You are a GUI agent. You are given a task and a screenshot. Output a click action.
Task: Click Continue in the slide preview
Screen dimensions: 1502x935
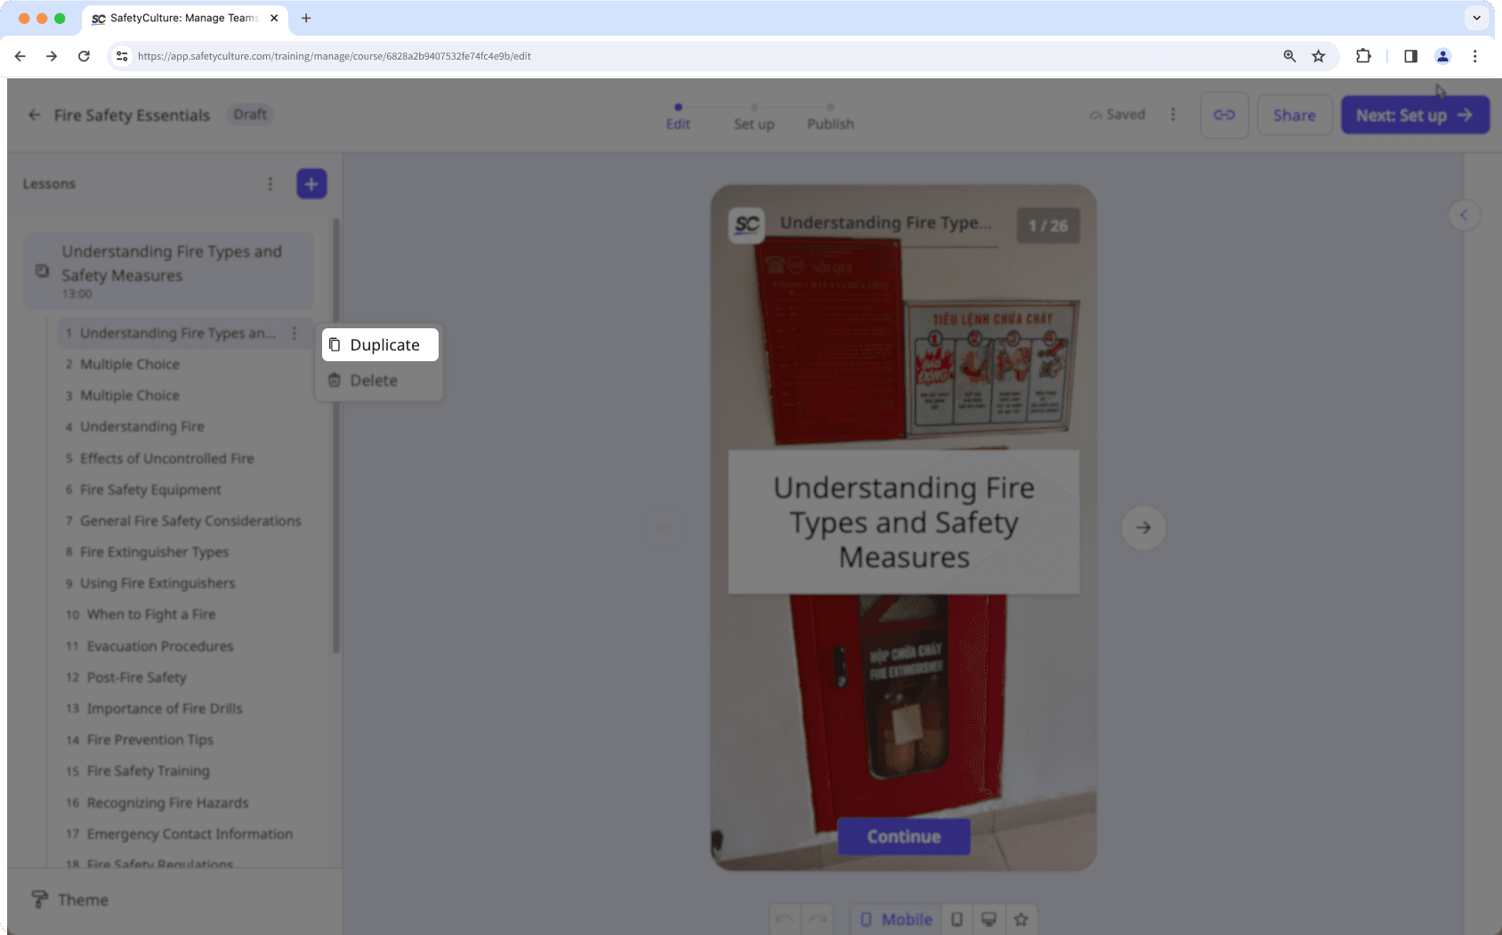coord(903,836)
